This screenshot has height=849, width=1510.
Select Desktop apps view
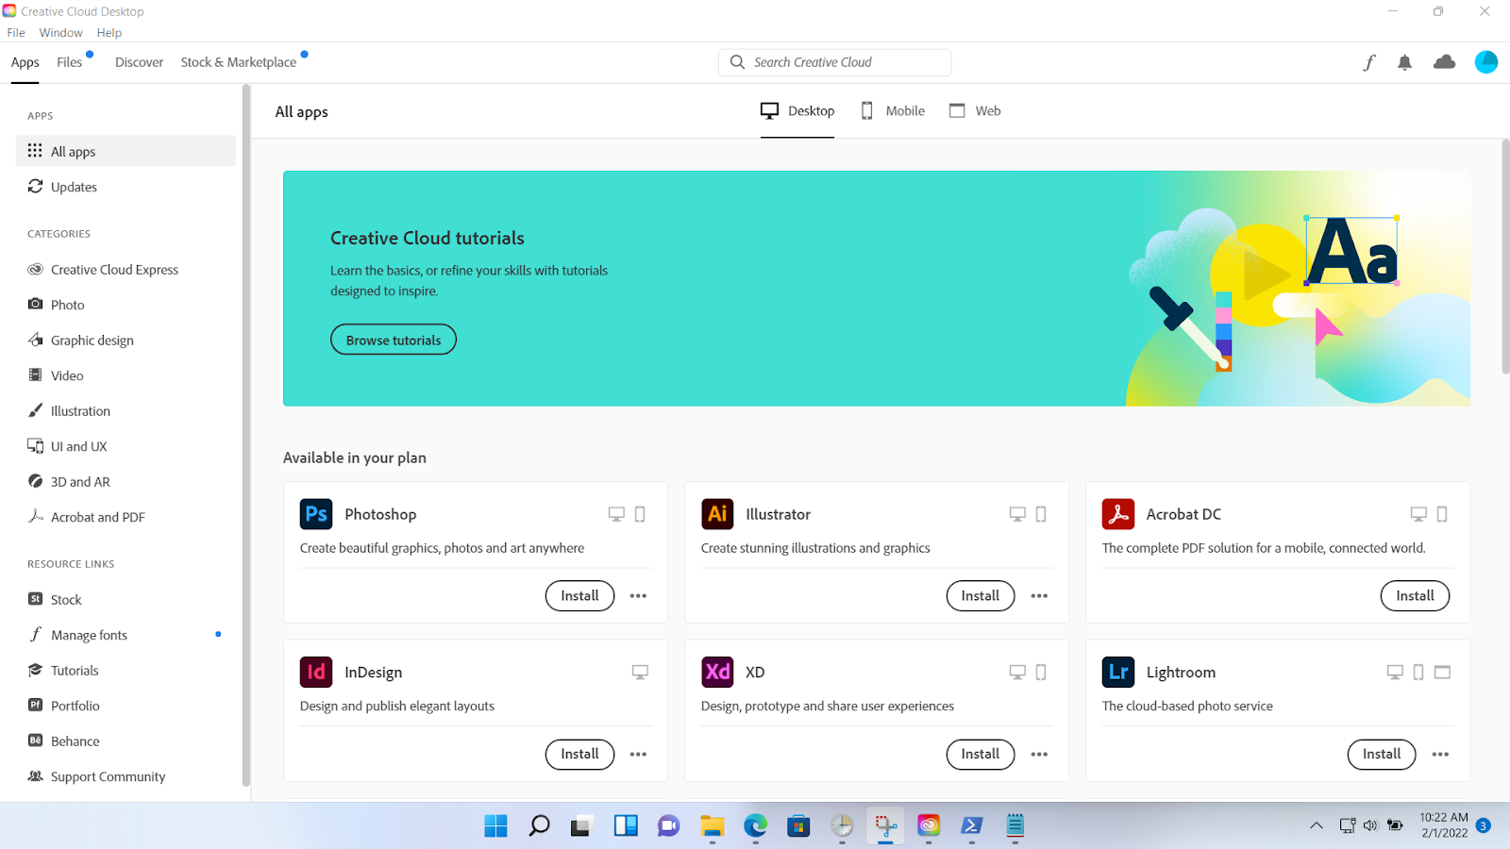[797, 110]
